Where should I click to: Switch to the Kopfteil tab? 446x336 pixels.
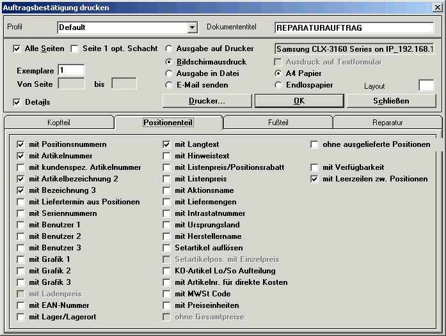(x=59, y=123)
